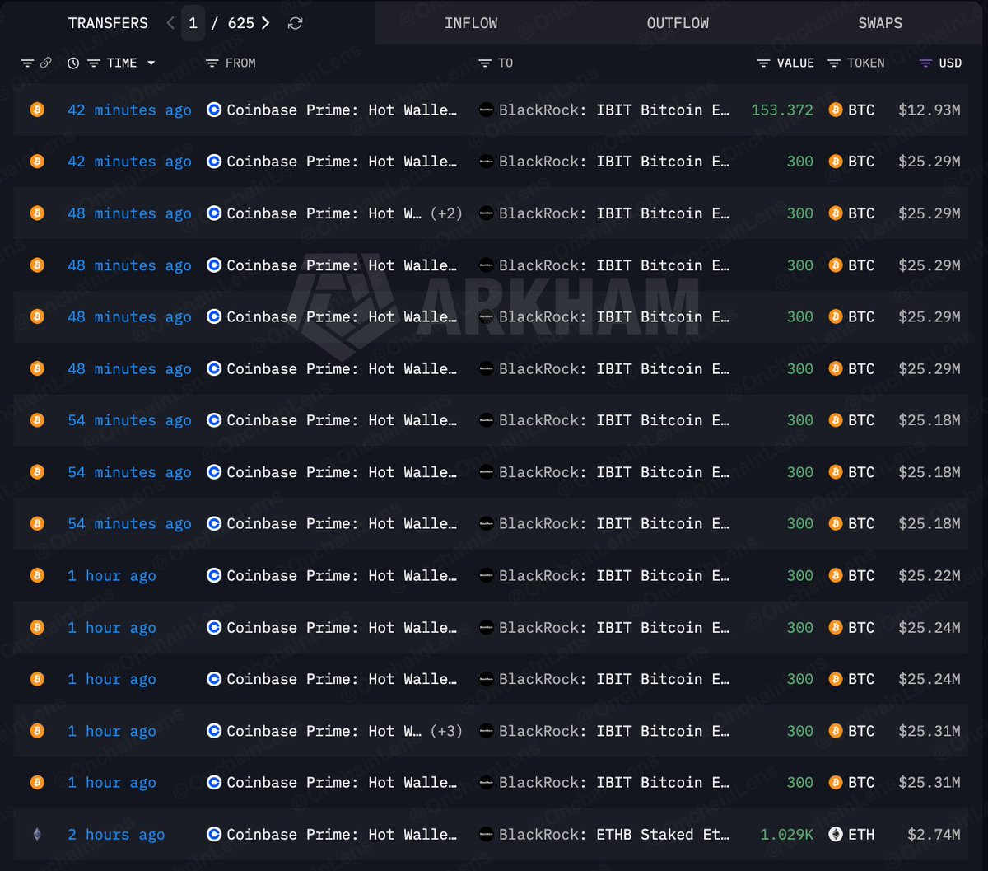Click the Ethereum chain icon in the last row
Screen dimensions: 988x871
pyautogui.click(x=37, y=834)
